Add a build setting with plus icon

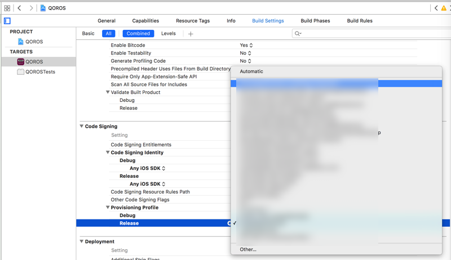191,34
